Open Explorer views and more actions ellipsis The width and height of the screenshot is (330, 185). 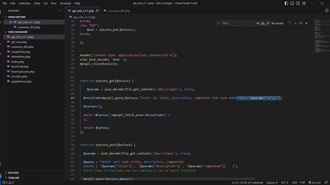[x=59, y=11]
